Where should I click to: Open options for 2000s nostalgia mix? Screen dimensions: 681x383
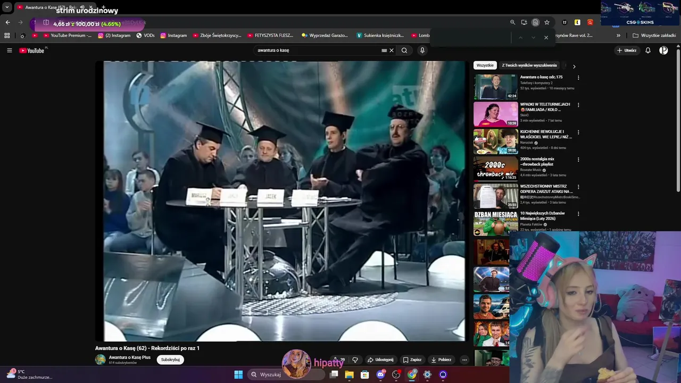tap(578, 160)
